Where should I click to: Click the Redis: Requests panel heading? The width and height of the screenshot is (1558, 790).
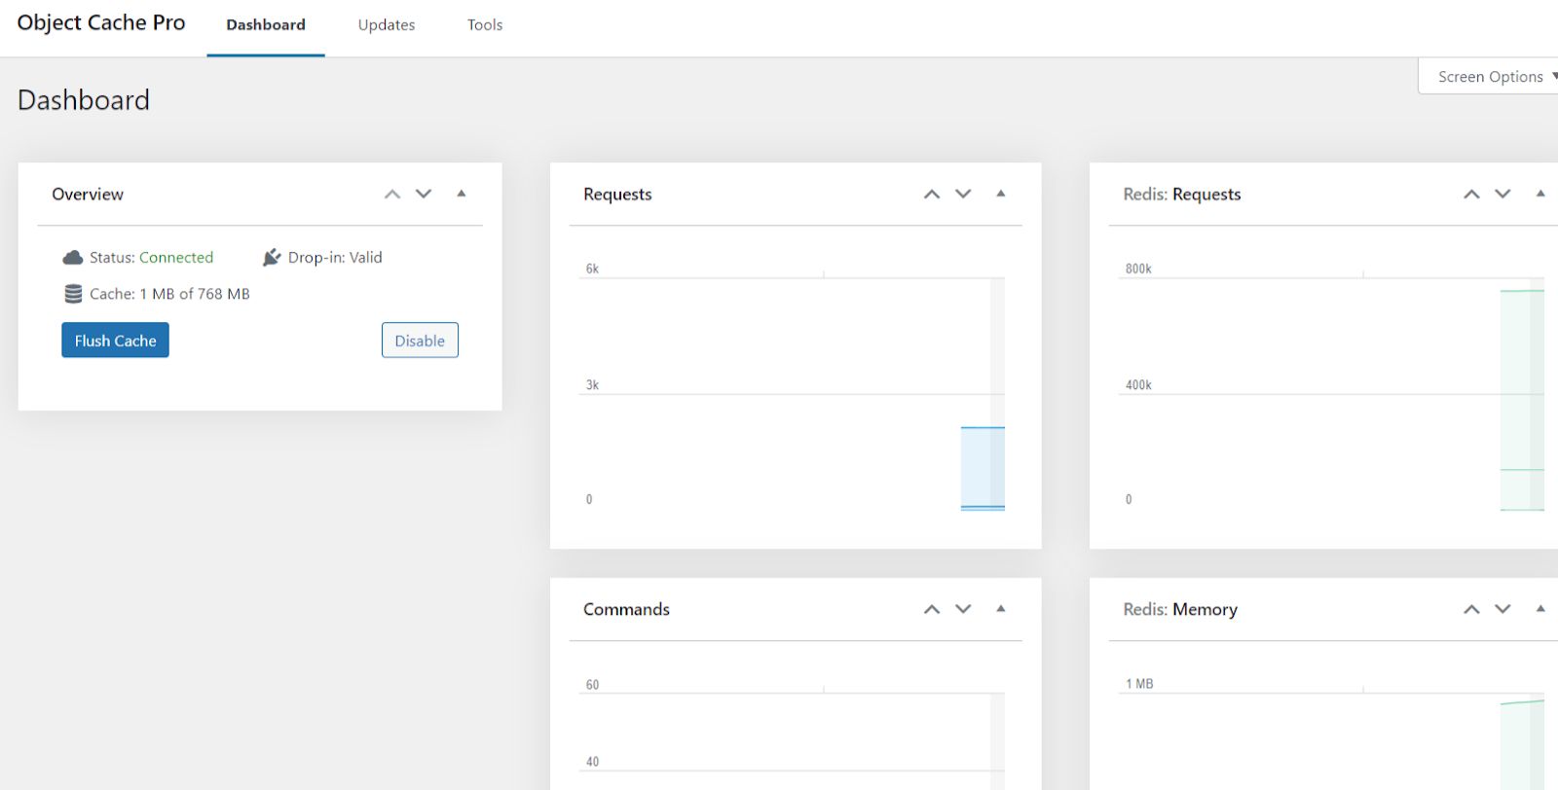pyautogui.click(x=1182, y=195)
